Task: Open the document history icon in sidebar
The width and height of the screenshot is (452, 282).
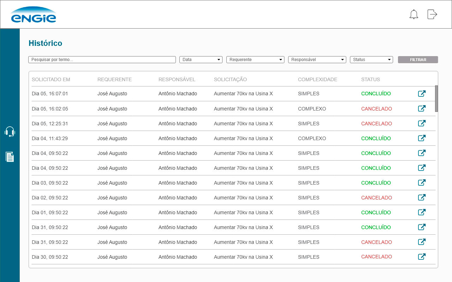Action: tap(10, 157)
